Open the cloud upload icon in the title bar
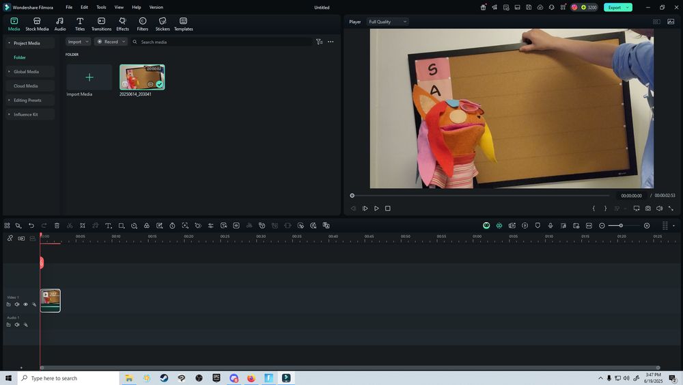This screenshot has height=385, width=683. coord(540,8)
